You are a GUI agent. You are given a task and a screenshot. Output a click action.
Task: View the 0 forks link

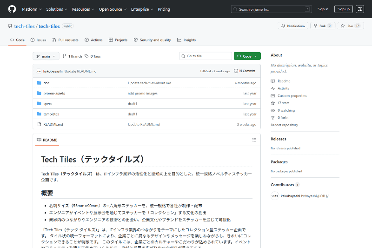[x=279, y=118]
